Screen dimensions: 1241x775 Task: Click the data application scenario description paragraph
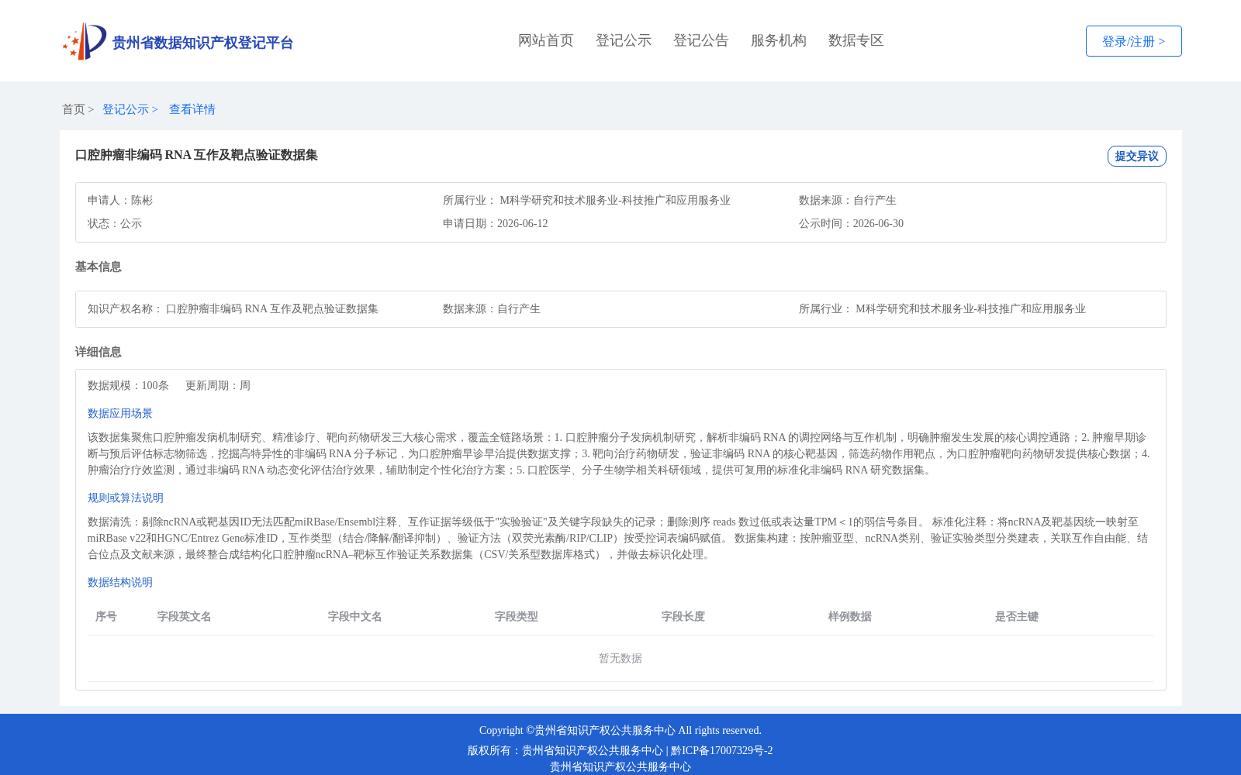(619, 453)
